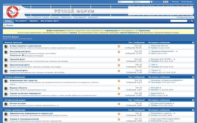Open the Как вставить фото tab
Viewport: 197px width, 123px height.
click(x=50, y=21)
